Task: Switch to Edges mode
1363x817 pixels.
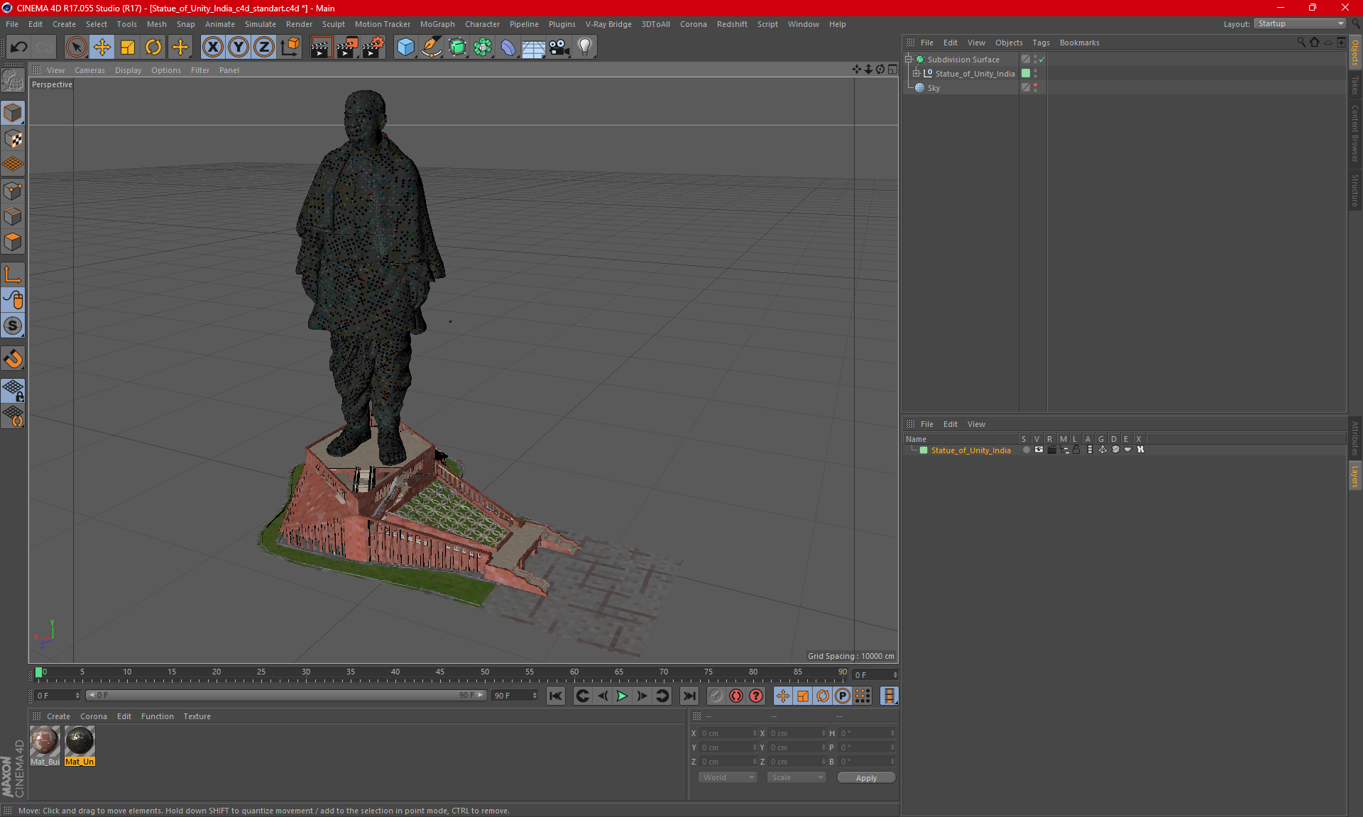Action: (13, 216)
